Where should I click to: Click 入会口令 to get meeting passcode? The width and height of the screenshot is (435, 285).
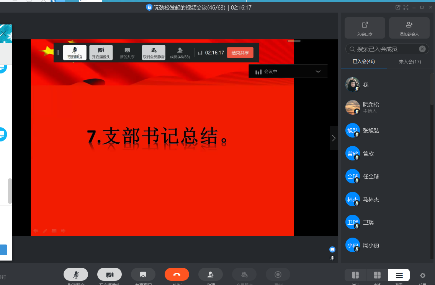point(365,28)
